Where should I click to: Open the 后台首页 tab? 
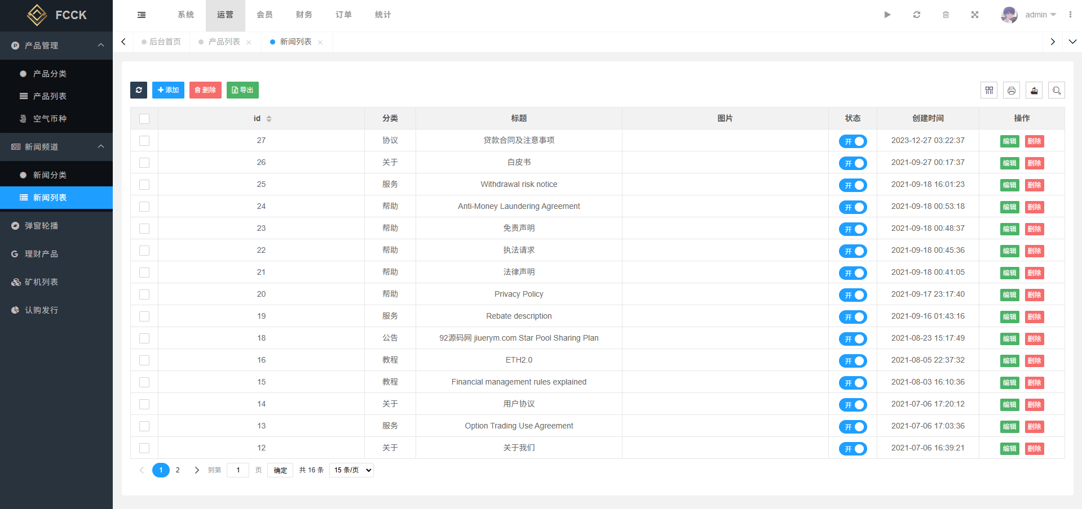161,42
